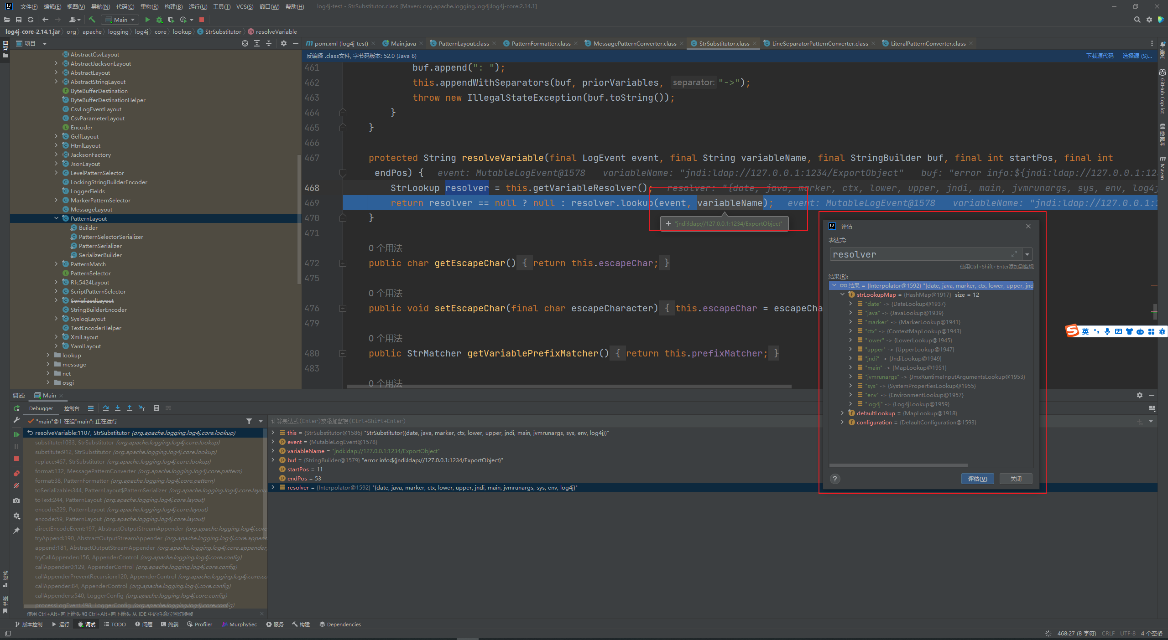1168x640 pixels.
Task: Open Search Everywhere magnifier icon
Action: pos(1137,20)
